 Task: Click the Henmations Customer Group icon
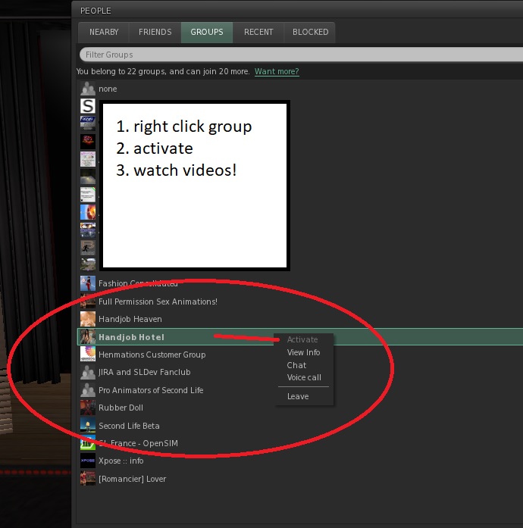(88, 355)
